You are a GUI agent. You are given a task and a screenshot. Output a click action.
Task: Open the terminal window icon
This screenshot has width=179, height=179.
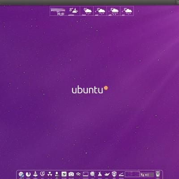[85, 174]
